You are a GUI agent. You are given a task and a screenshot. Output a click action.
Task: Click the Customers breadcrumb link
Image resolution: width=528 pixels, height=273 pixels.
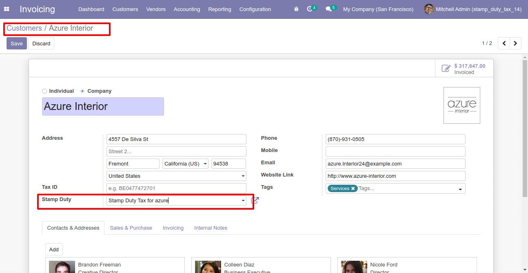coord(24,28)
